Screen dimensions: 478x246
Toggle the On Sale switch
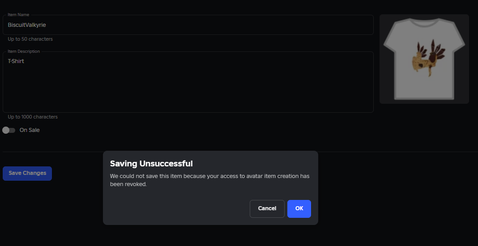[9, 130]
